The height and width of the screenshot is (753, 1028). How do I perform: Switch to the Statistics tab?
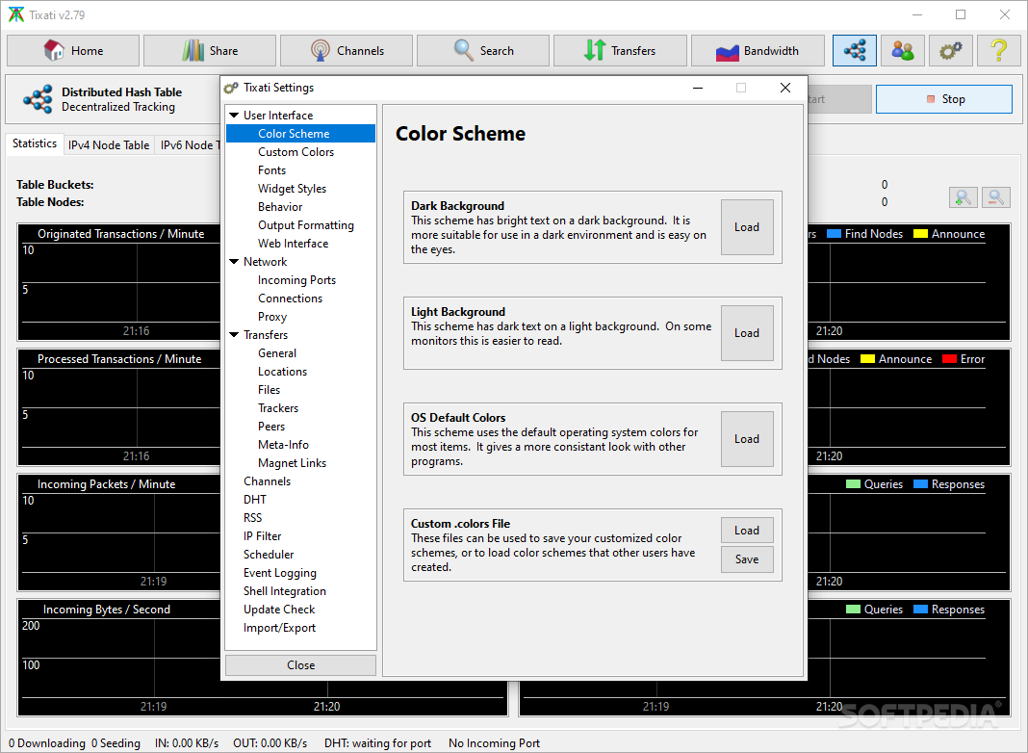tap(35, 143)
